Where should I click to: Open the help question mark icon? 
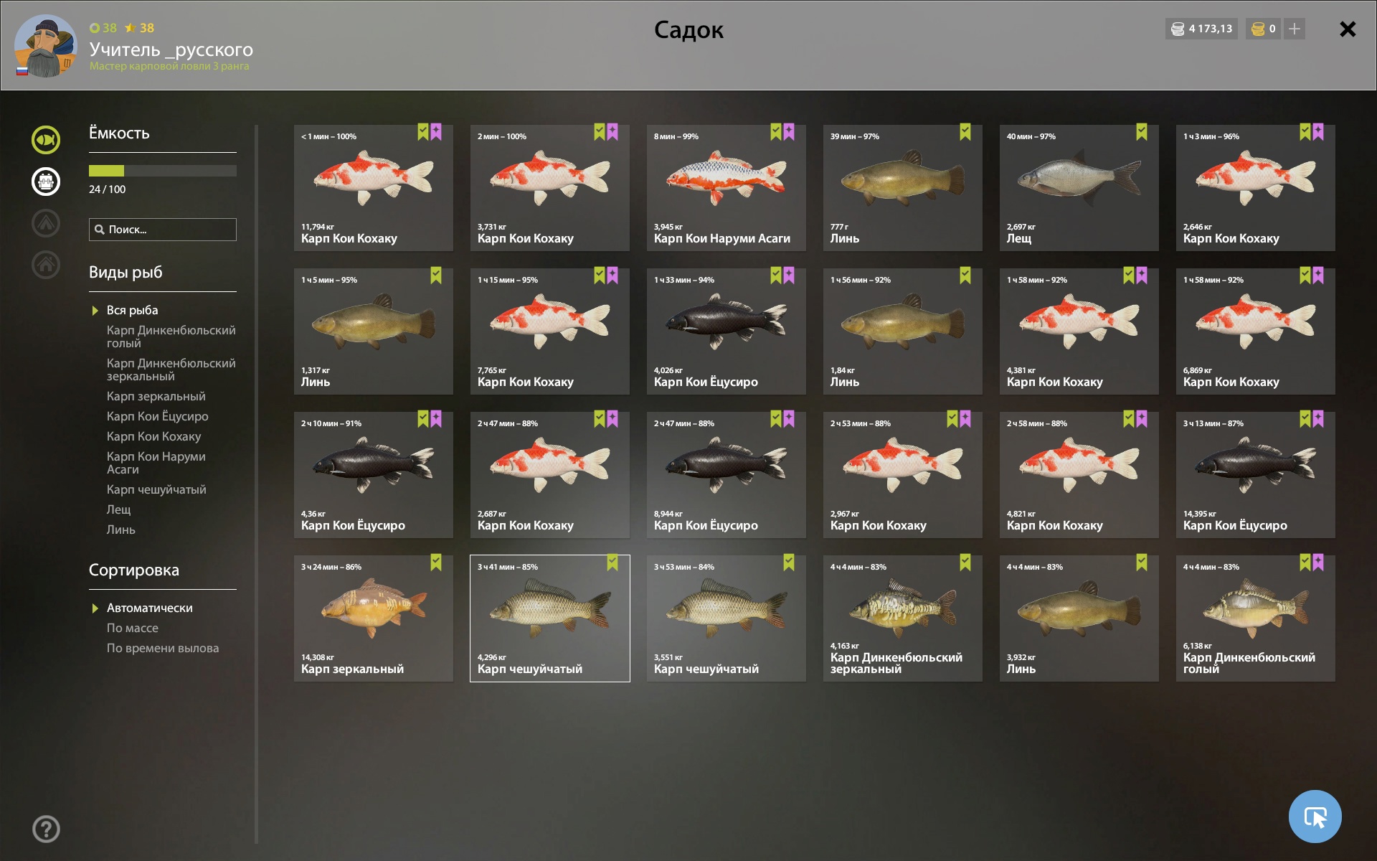pyautogui.click(x=46, y=829)
